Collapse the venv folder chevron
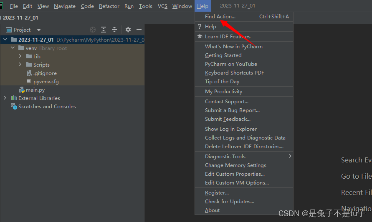The image size is (372, 222). (x=13, y=48)
